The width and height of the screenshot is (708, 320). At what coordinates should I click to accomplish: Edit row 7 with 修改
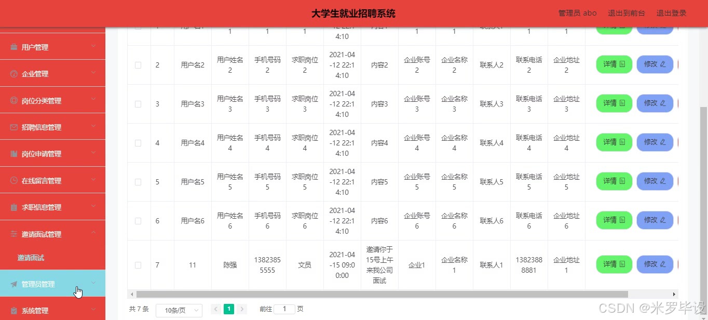(655, 264)
